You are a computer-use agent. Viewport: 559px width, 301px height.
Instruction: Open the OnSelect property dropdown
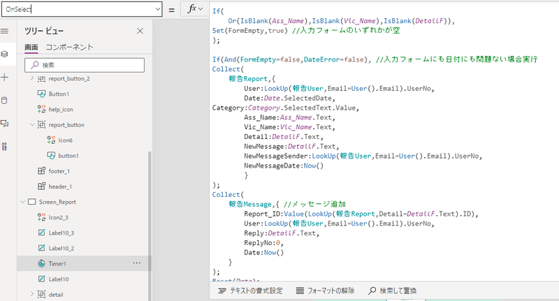click(x=158, y=9)
